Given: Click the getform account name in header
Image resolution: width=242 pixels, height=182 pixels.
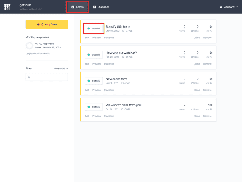Looking at the screenshot, I should click(x=25, y=5).
